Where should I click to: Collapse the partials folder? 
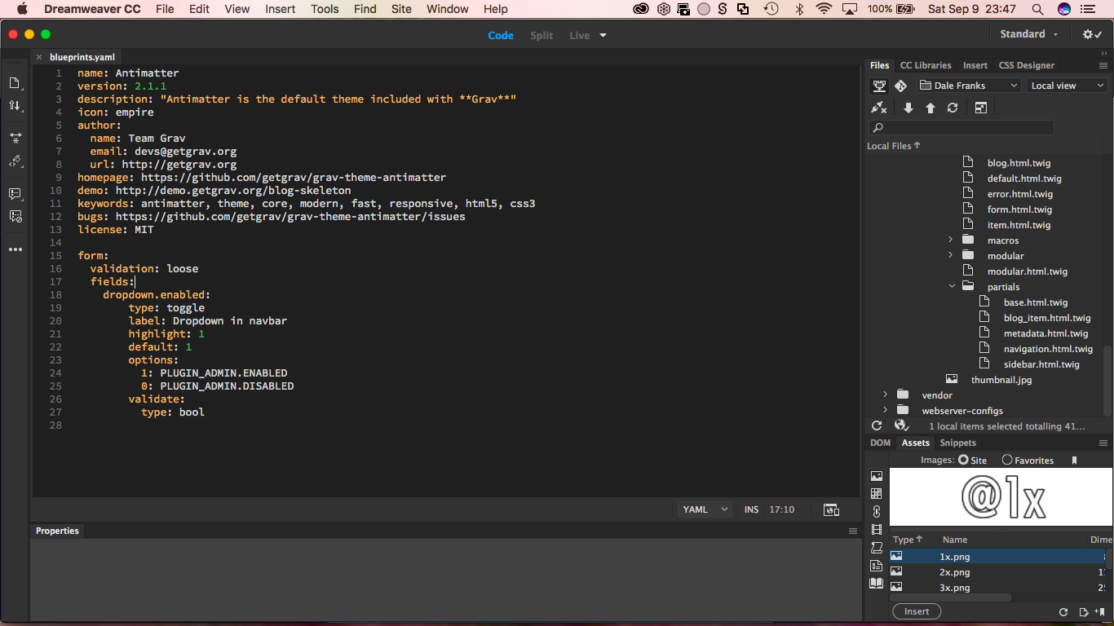coord(951,287)
